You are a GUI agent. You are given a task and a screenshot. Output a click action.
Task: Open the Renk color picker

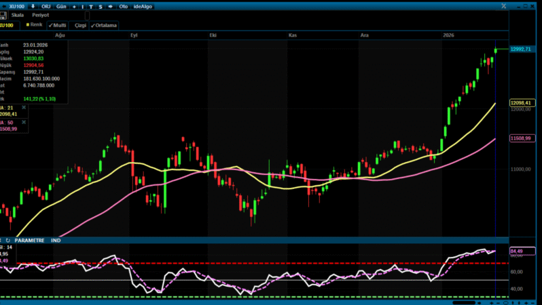[34, 25]
